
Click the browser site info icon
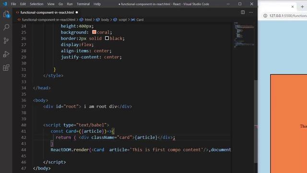(265, 16)
